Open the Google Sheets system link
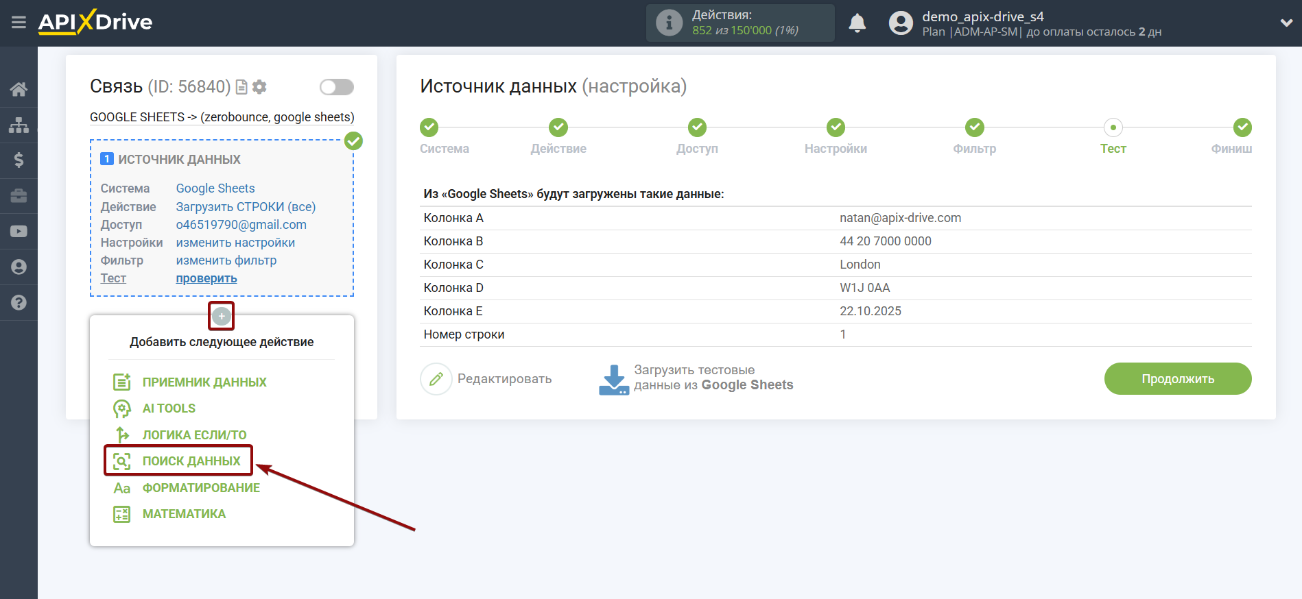1302x599 pixels. [215, 188]
